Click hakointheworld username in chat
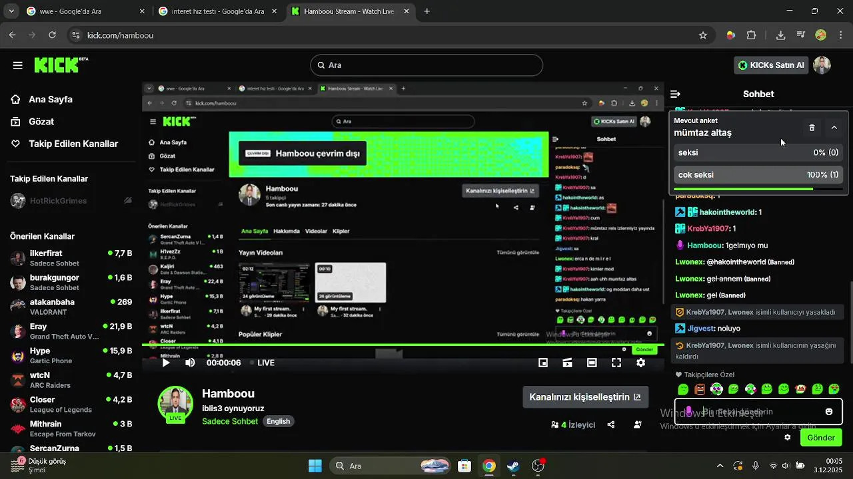Screen dimensions: 853x479 point(728,212)
